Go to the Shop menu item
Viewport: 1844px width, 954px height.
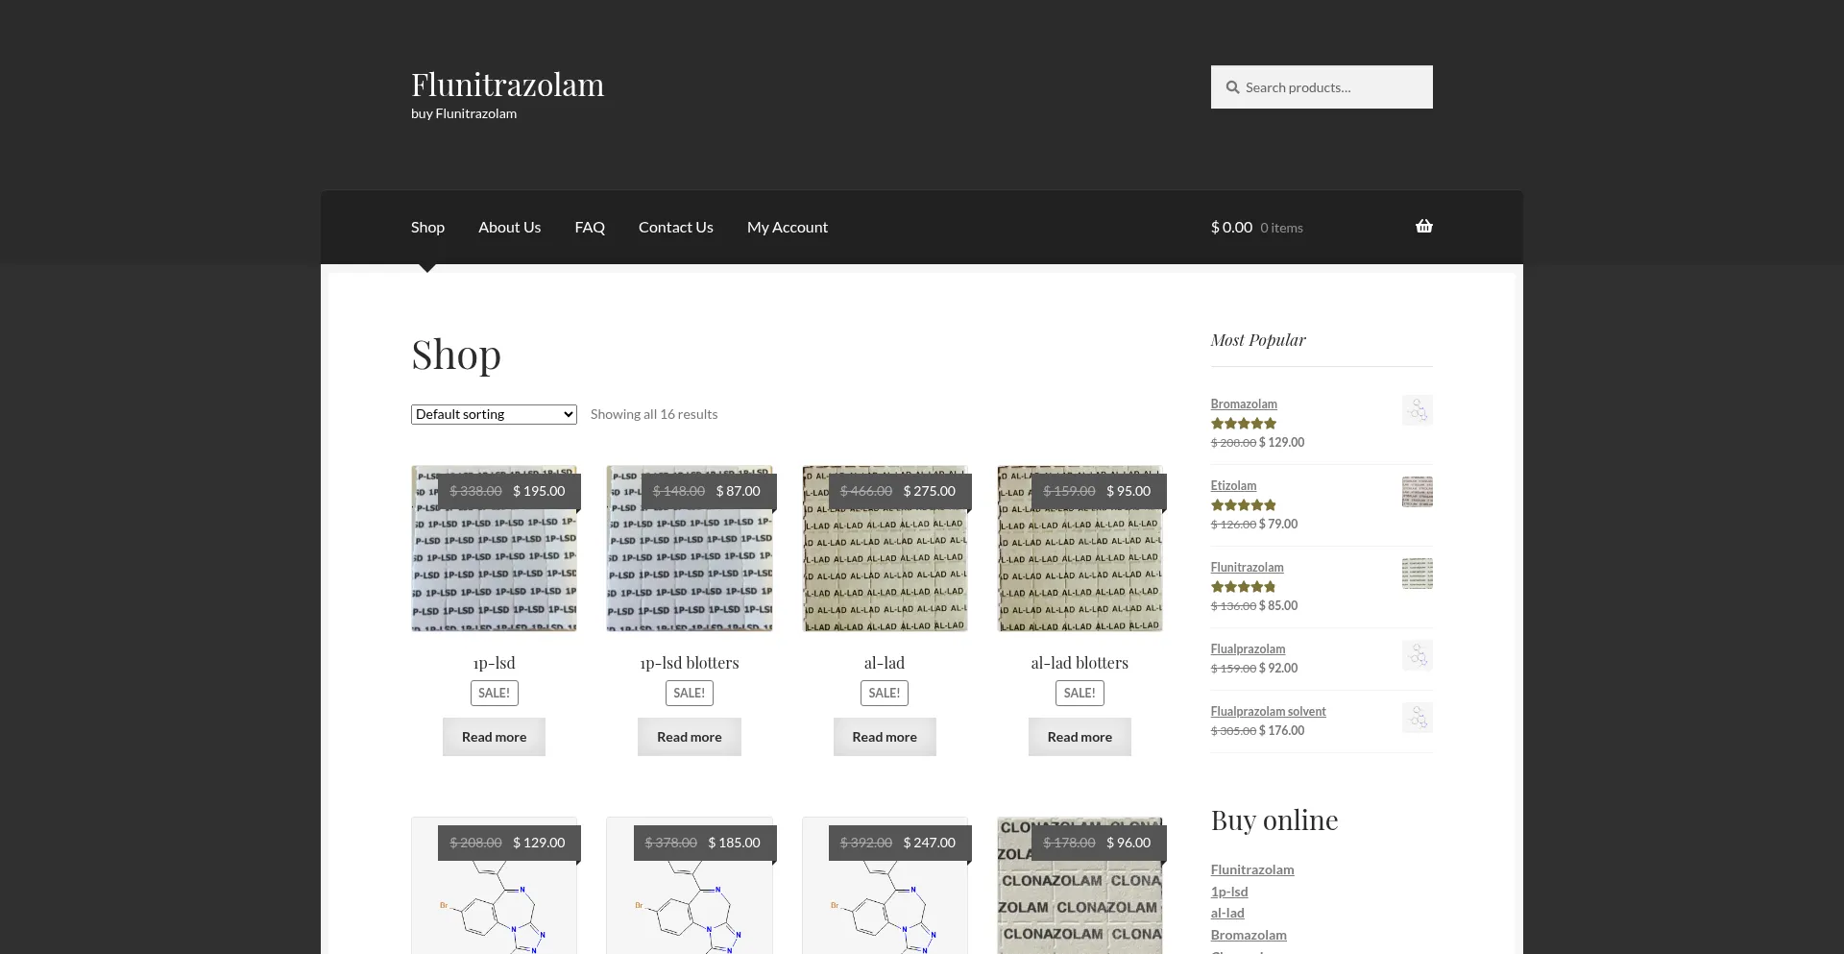tap(427, 228)
